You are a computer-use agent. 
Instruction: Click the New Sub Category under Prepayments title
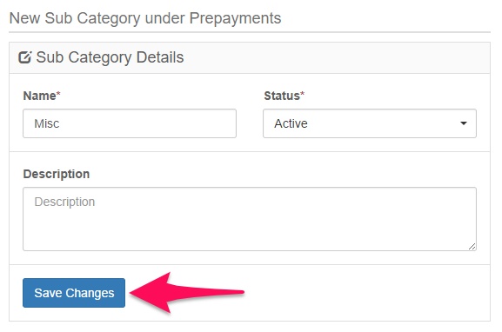coord(145,18)
